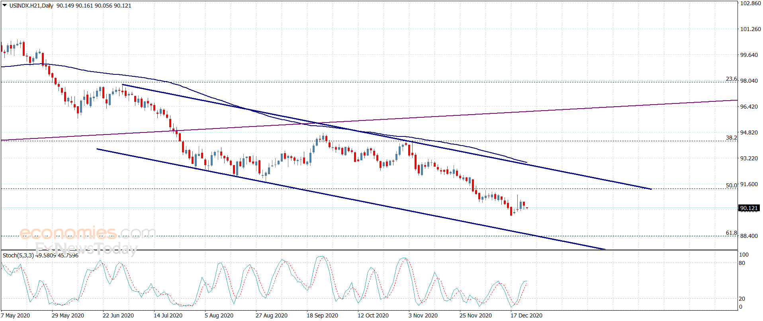The image size is (763, 321).
Task: Click the dropdown triangle beside USINDX.H21 title
Action: point(5,6)
